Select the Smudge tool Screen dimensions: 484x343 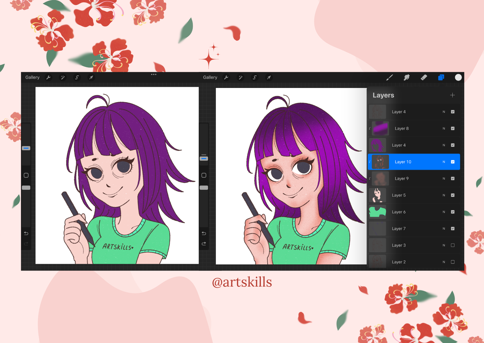point(407,77)
